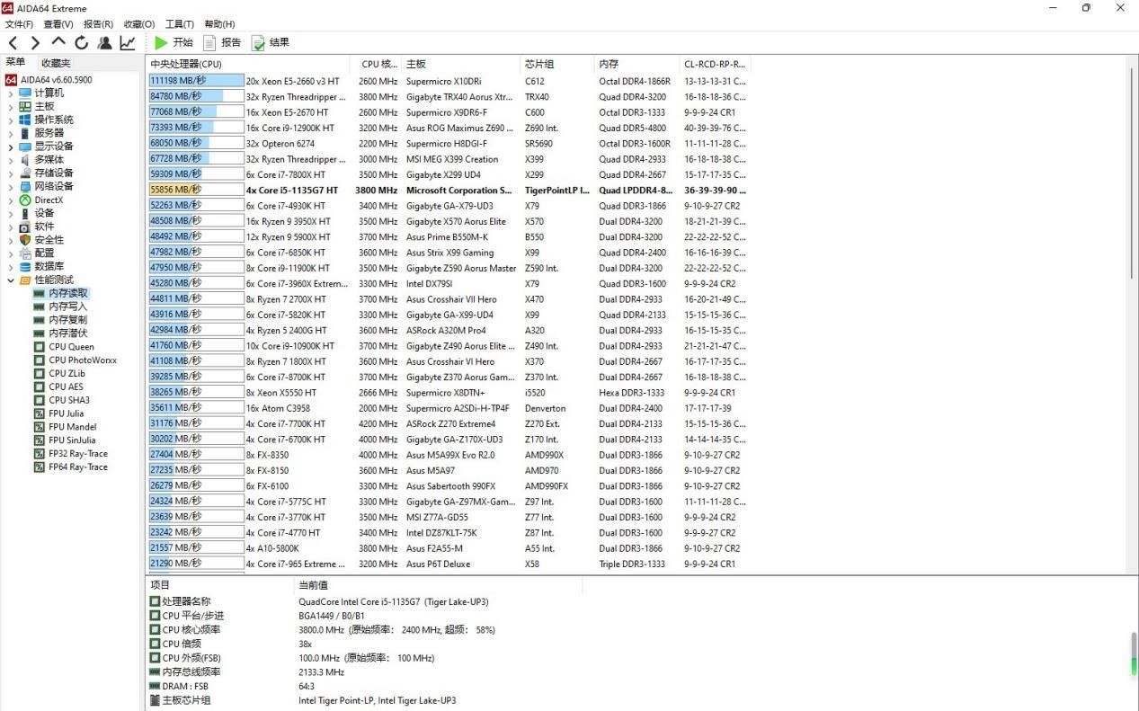Sort by 中央处理器(CPU) column header
Image resolution: width=1139 pixels, height=711 pixels.
click(x=186, y=64)
